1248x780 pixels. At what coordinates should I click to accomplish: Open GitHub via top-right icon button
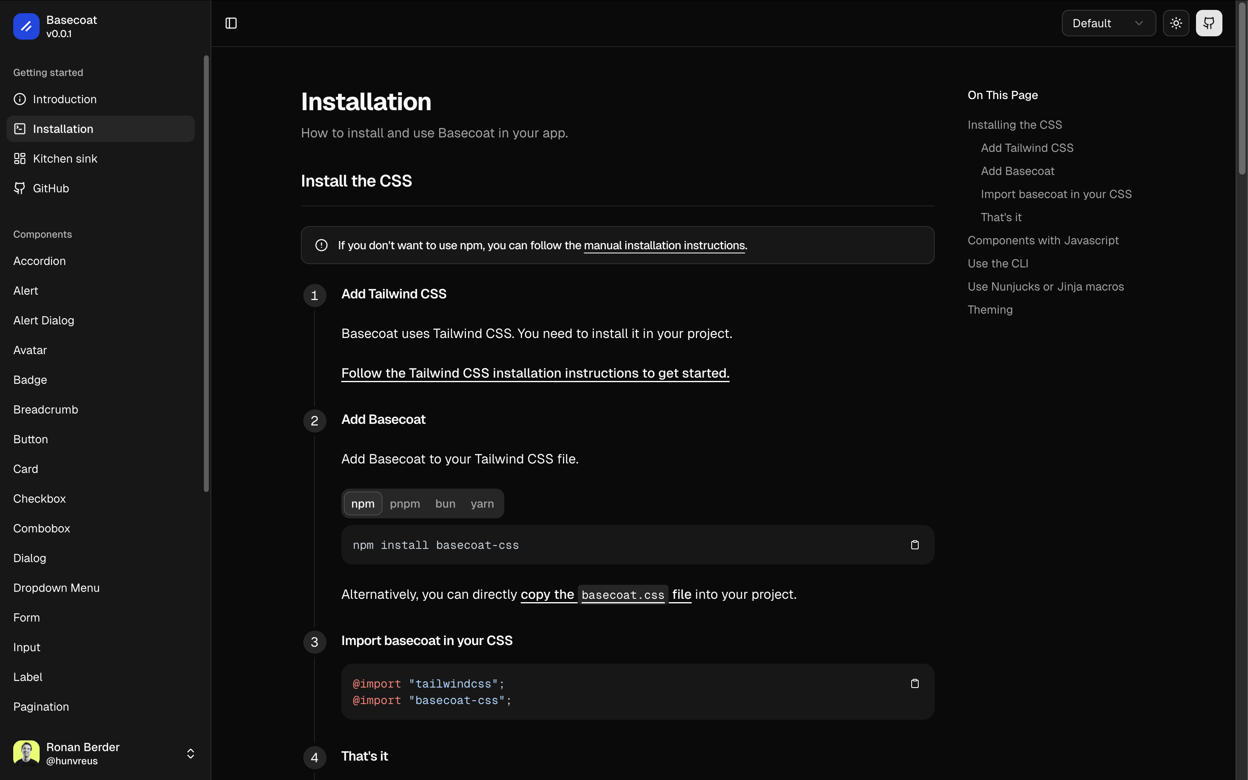point(1209,23)
